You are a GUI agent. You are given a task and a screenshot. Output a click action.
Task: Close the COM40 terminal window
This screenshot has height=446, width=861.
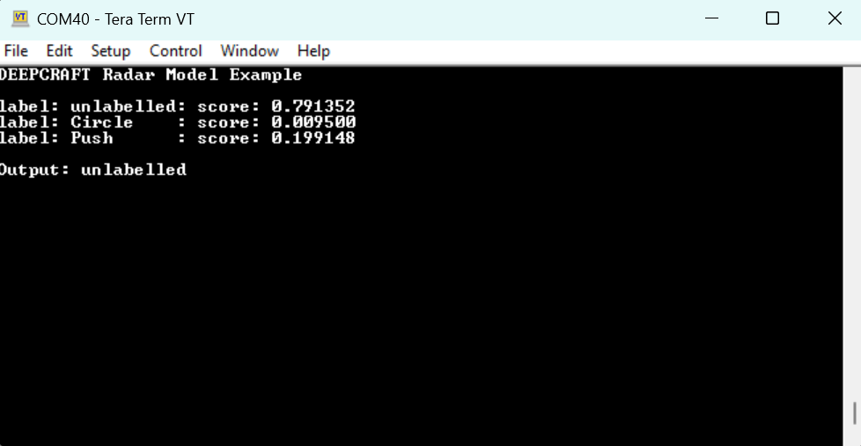(834, 18)
